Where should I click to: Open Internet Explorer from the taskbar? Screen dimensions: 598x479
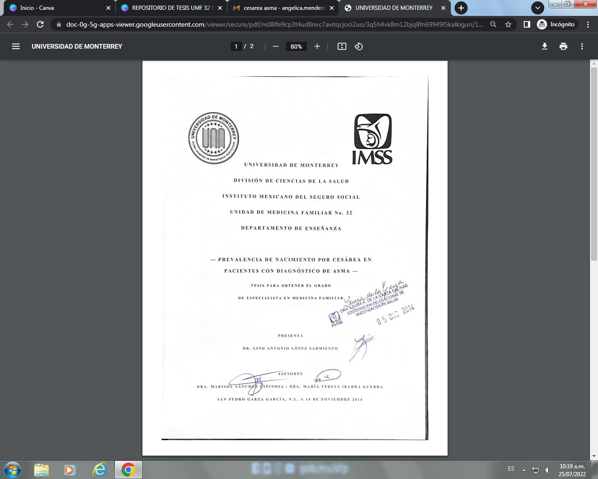99,470
